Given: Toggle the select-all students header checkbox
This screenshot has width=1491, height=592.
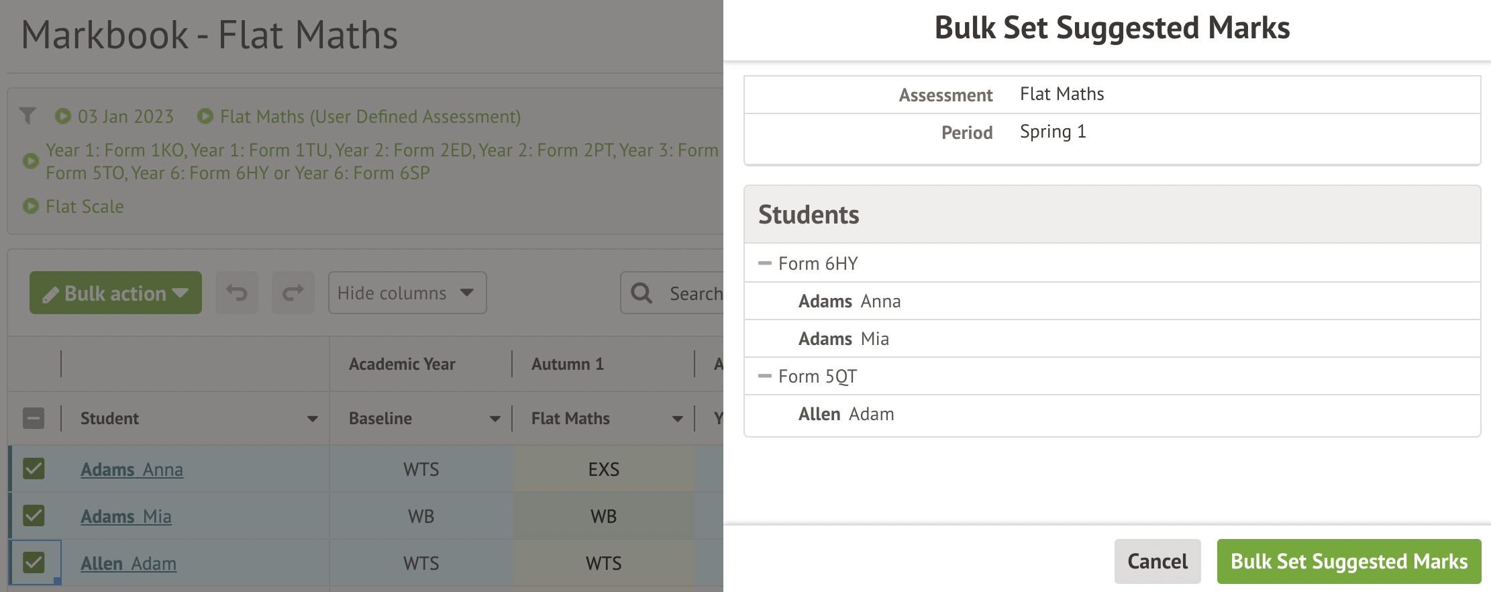Looking at the screenshot, I should click(x=34, y=418).
